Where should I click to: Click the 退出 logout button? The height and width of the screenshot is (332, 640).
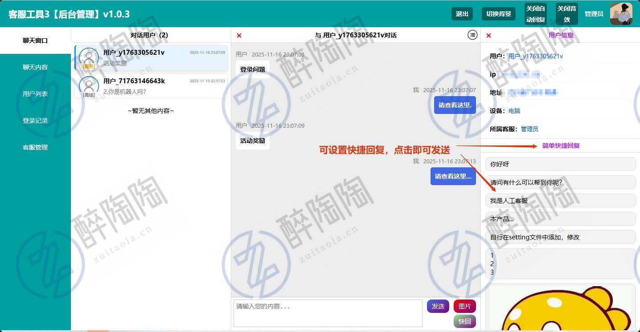[462, 14]
